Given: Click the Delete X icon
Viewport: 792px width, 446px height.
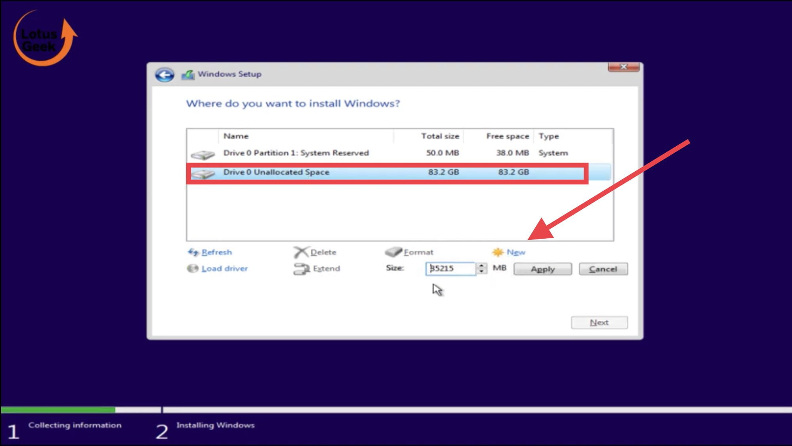Looking at the screenshot, I should pyautogui.click(x=301, y=252).
